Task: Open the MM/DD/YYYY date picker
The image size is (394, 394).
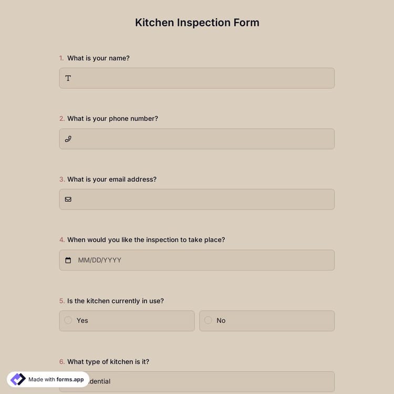Action: click(x=200, y=260)
